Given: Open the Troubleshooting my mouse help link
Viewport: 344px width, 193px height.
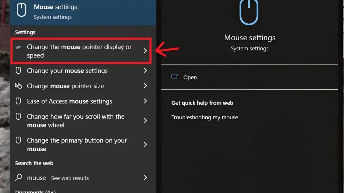Looking at the screenshot, I should (x=205, y=117).
